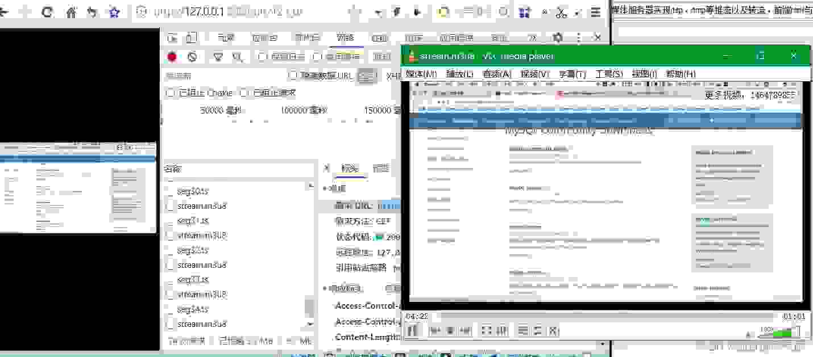Bookmark page with the star icon

[x=114, y=12]
